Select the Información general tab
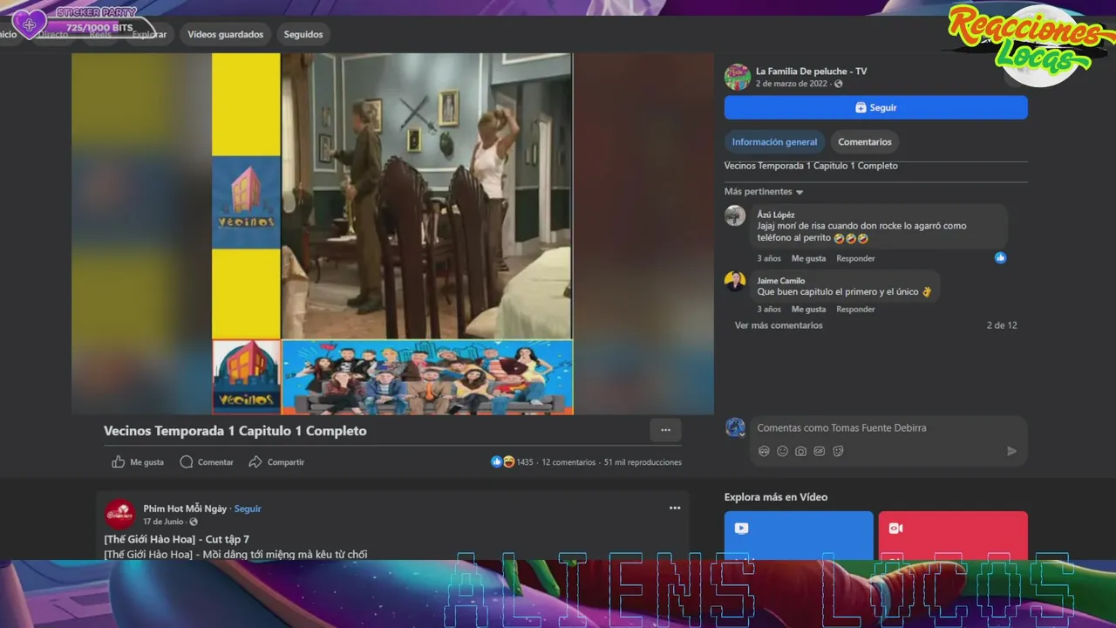Viewport: 1116px width, 628px height. click(x=774, y=141)
